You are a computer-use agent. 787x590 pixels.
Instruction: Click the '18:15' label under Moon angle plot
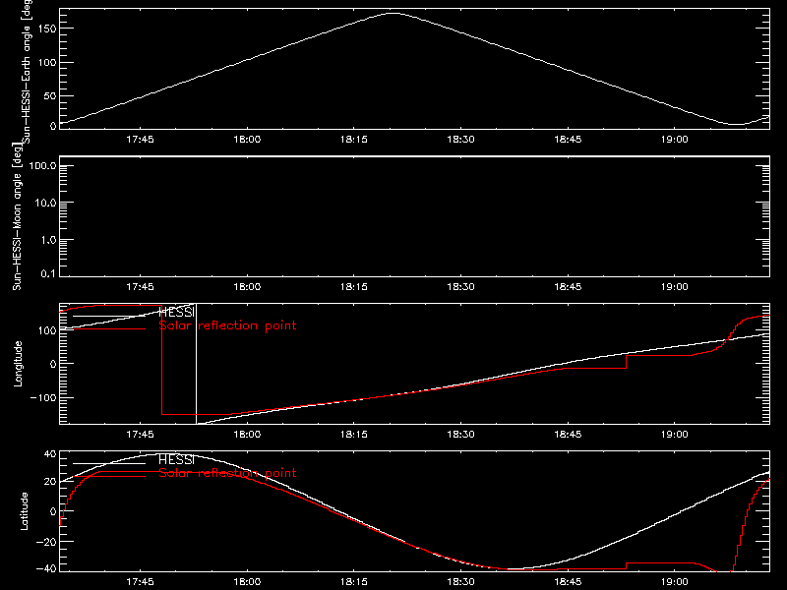point(354,287)
